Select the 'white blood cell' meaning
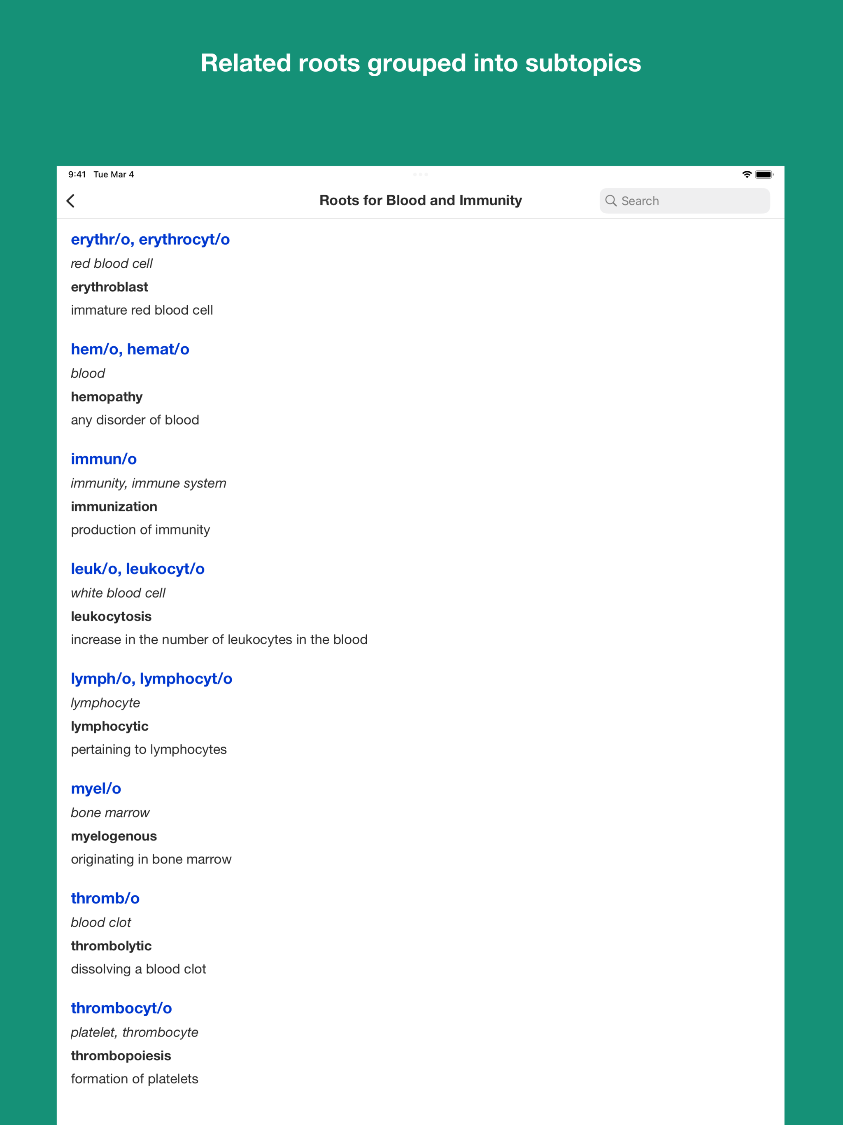843x1125 pixels. coord(118,593)
